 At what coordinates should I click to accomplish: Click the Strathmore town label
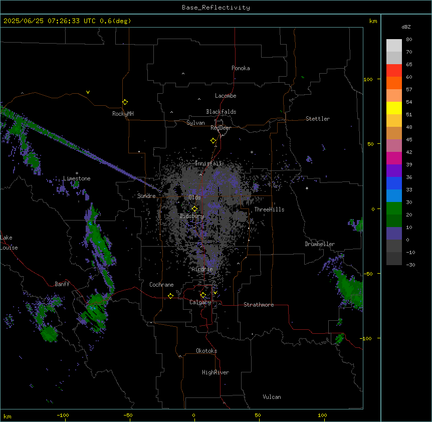point(259,305)
